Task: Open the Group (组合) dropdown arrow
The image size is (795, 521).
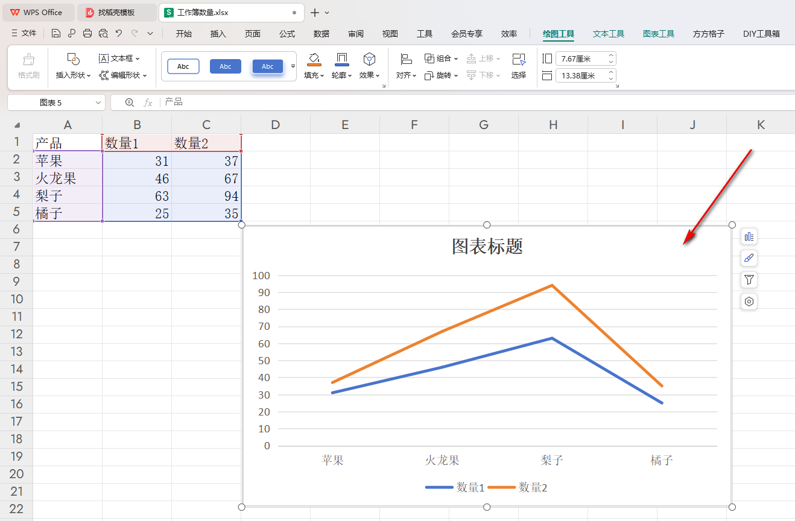Action: tap(456, 58)
